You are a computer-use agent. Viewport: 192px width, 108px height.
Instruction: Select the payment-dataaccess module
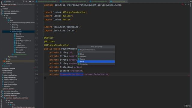coord(11,93)
